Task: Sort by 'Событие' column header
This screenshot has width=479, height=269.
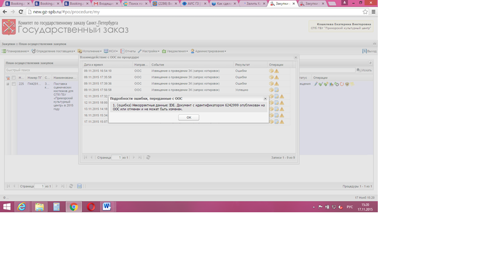Action: [x=192, y=65]
